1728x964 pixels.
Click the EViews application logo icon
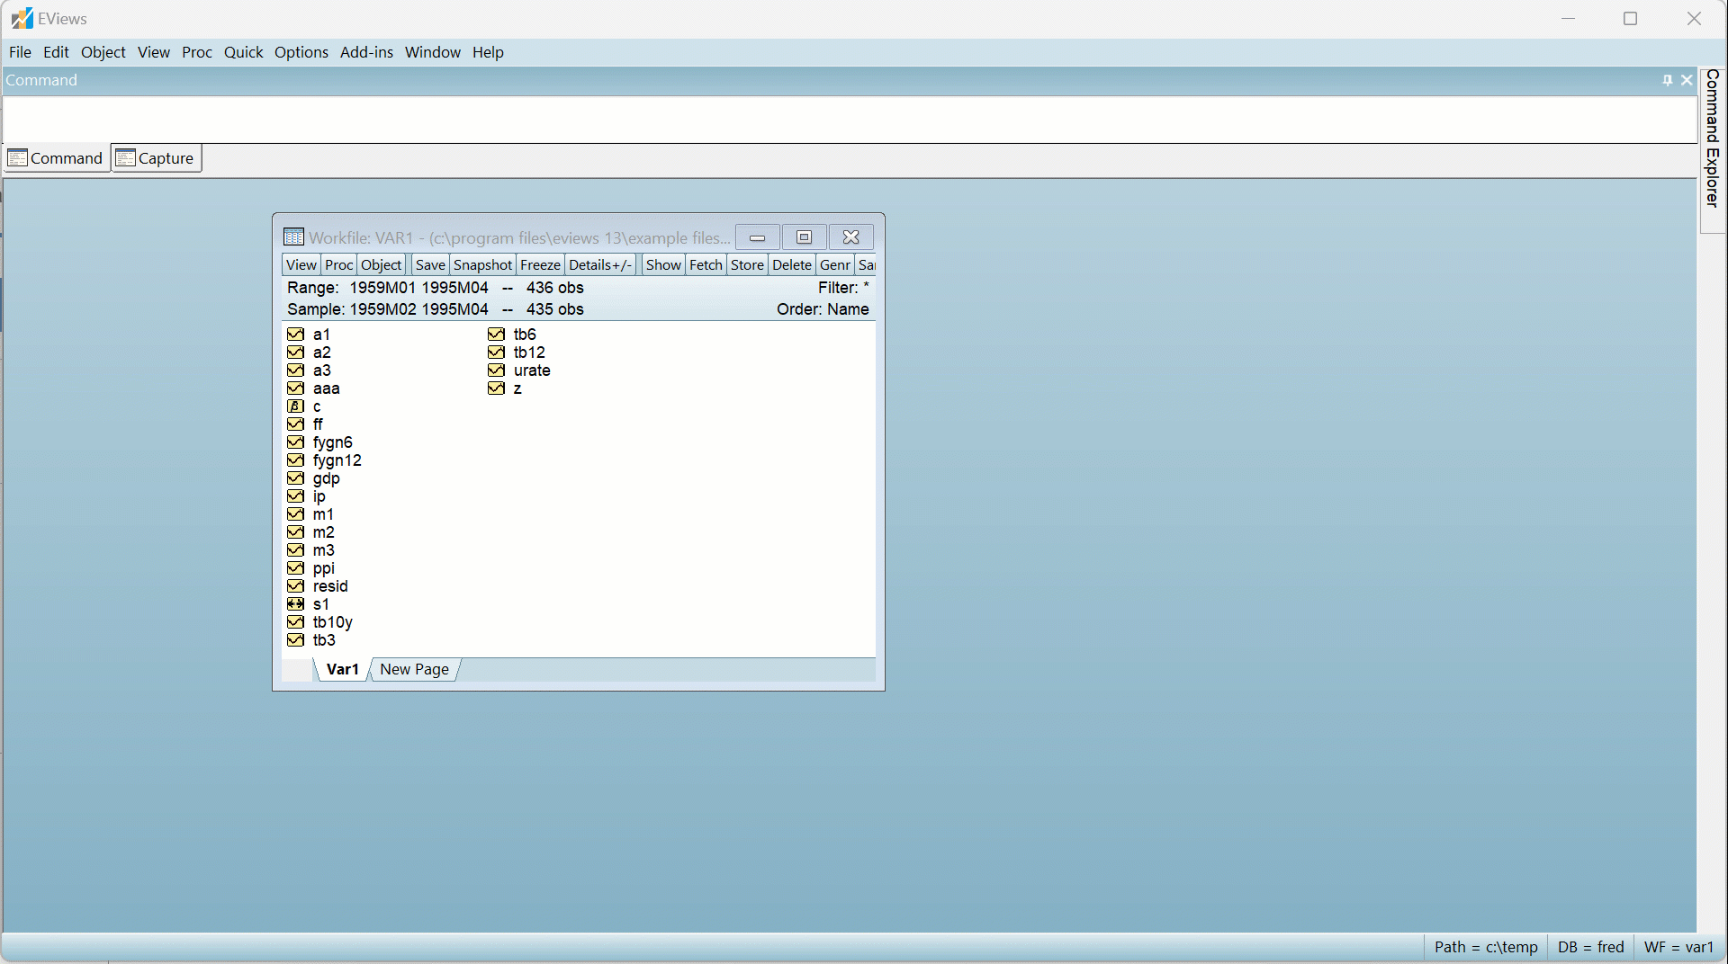(x=22, y=18)
